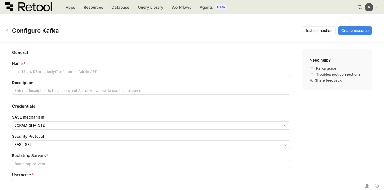Open the JA user avatar menu
Screen dimensions: 384x190
click(369, 7)
